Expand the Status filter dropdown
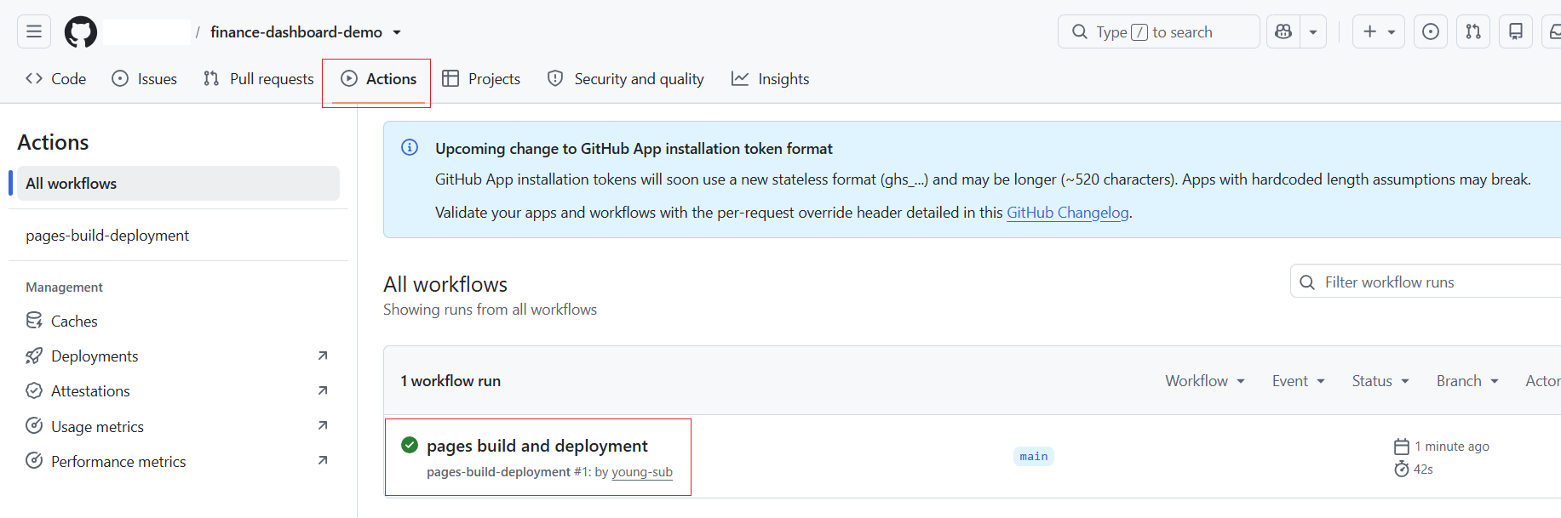This screenshot has width=1561, height=518. pyautogui.click(x=1380, y=381)
